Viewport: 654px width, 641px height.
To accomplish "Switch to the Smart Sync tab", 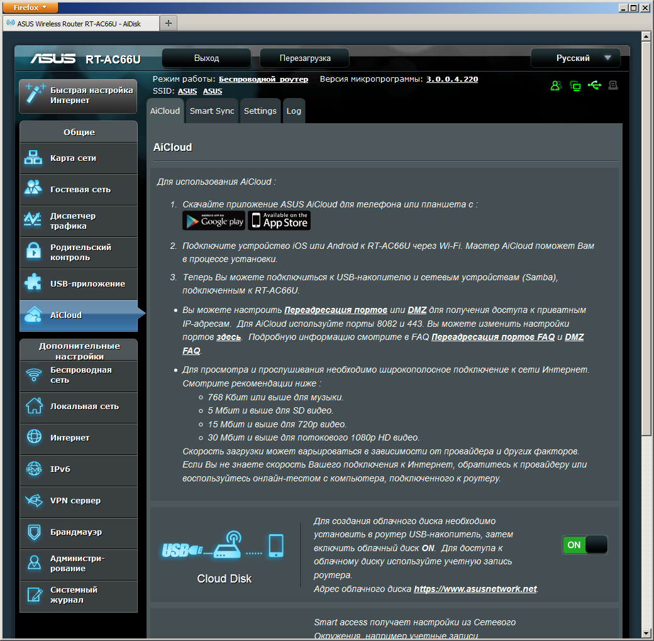I will [212, 111].
